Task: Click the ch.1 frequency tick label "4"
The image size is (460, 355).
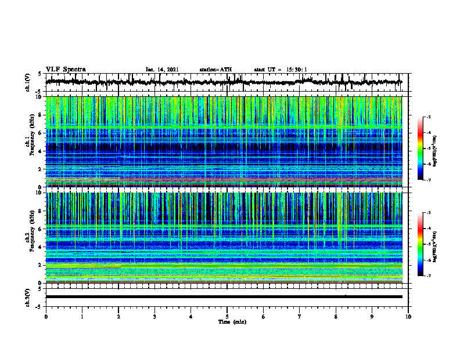Action: (41, 151)
